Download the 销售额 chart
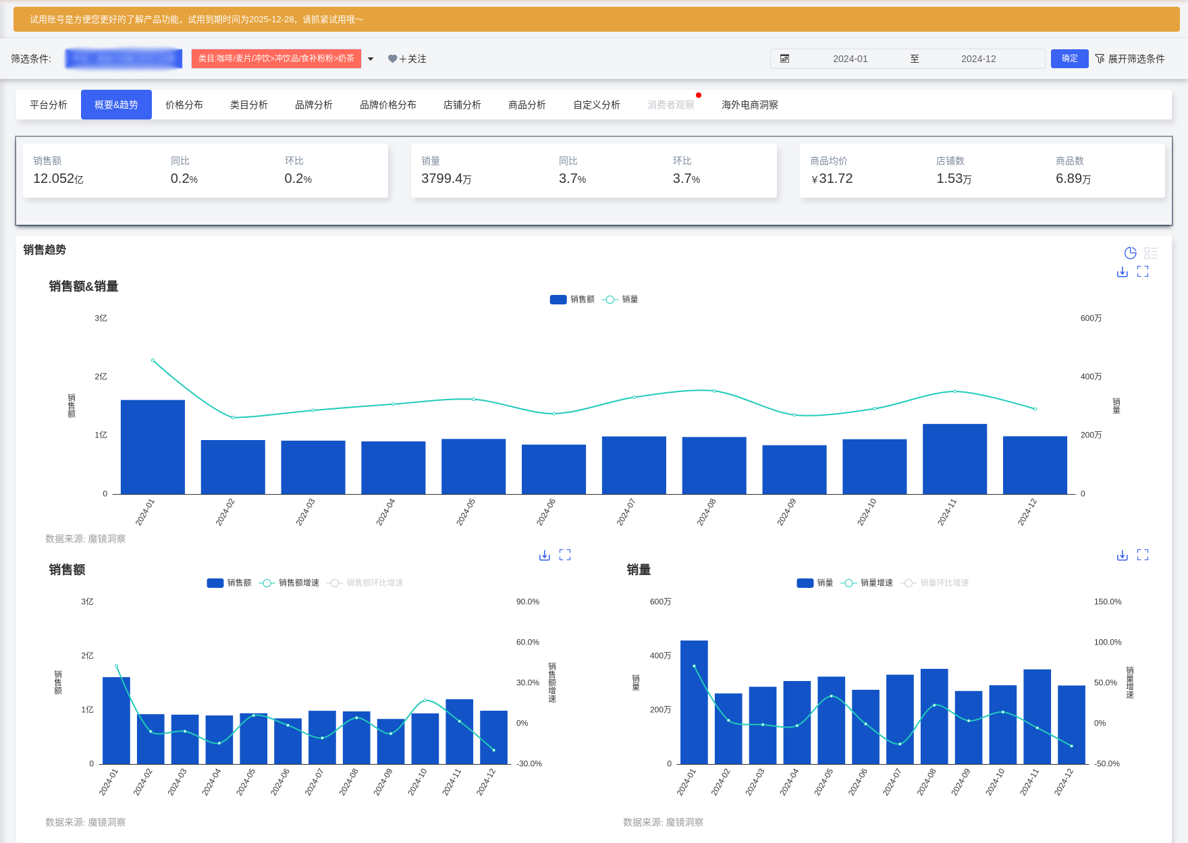The image size is (1188, 843). pos(544,555)
